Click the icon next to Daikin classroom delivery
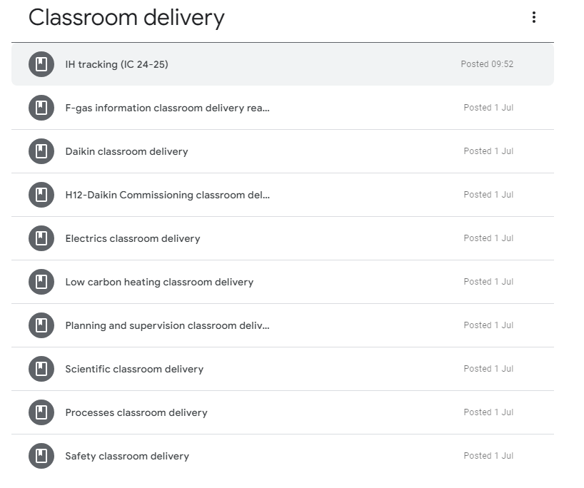584x488 pixels. 41,151
